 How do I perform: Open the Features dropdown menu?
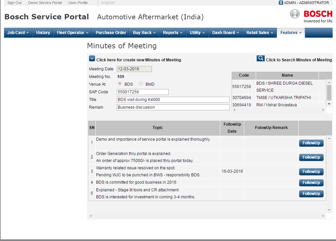click(291, 33)
